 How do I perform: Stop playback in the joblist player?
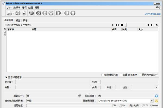122,25
